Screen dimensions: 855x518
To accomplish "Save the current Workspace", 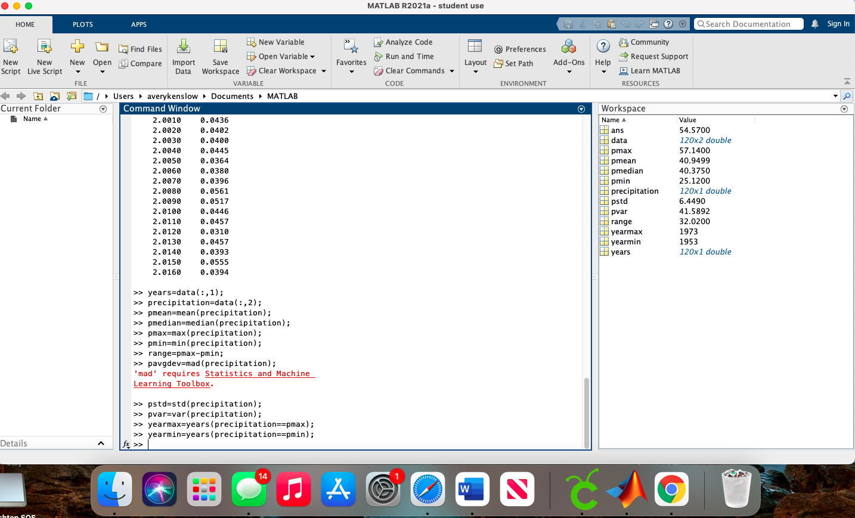I will [x=220, y=56].
